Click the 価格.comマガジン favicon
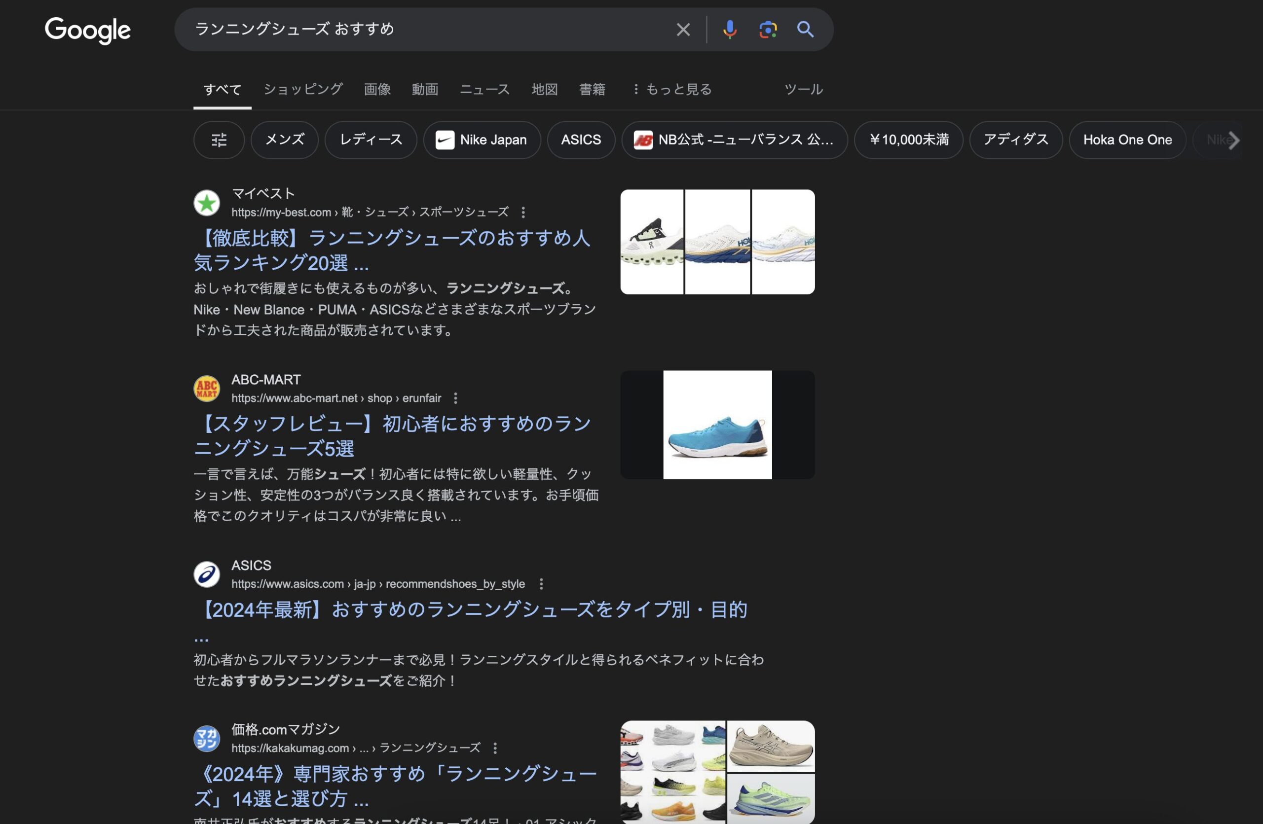 [207, 739]
